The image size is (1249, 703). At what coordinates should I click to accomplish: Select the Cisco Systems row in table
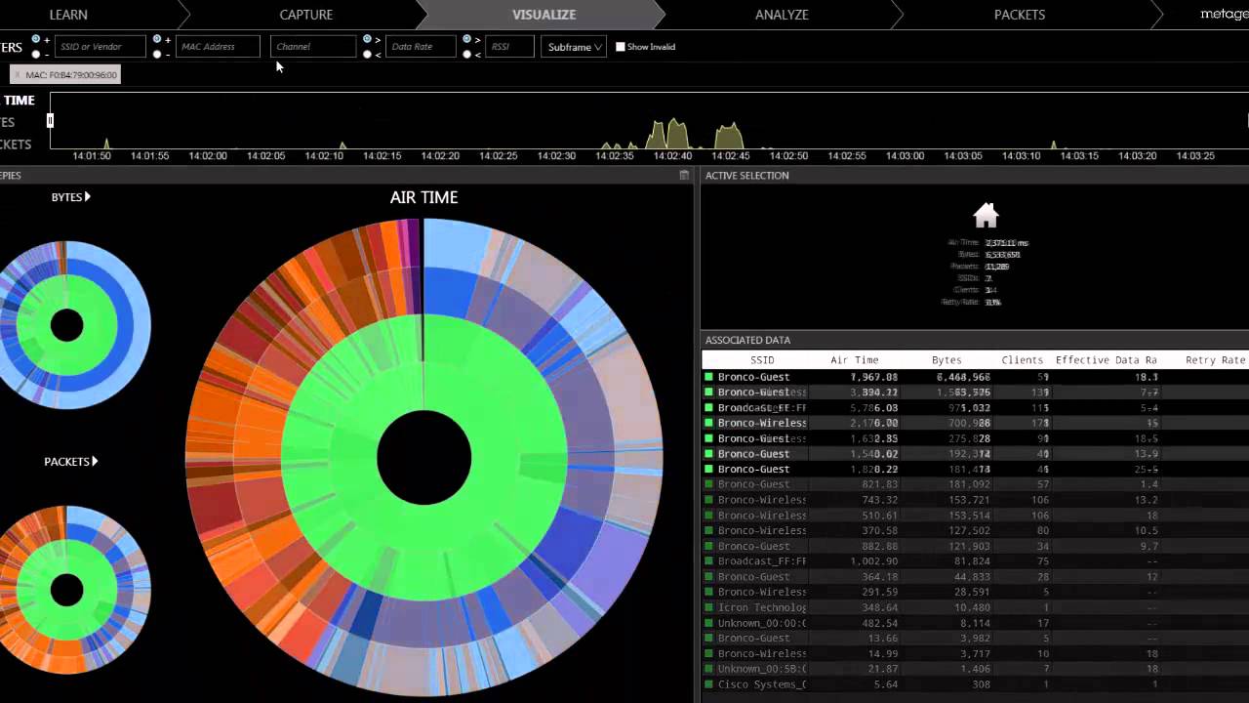pos(761,684)
